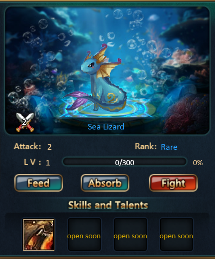Click the Attack value 2

(x=49, y=147)
